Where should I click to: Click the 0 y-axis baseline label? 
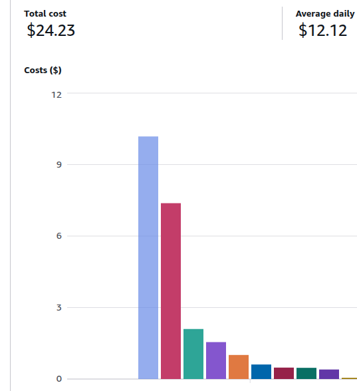[59, 379]
